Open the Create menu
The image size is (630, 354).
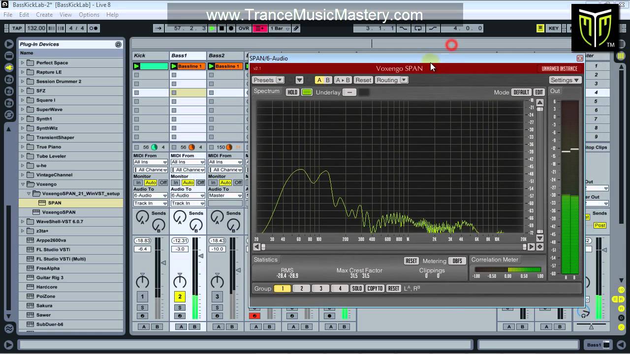(44, 15)
